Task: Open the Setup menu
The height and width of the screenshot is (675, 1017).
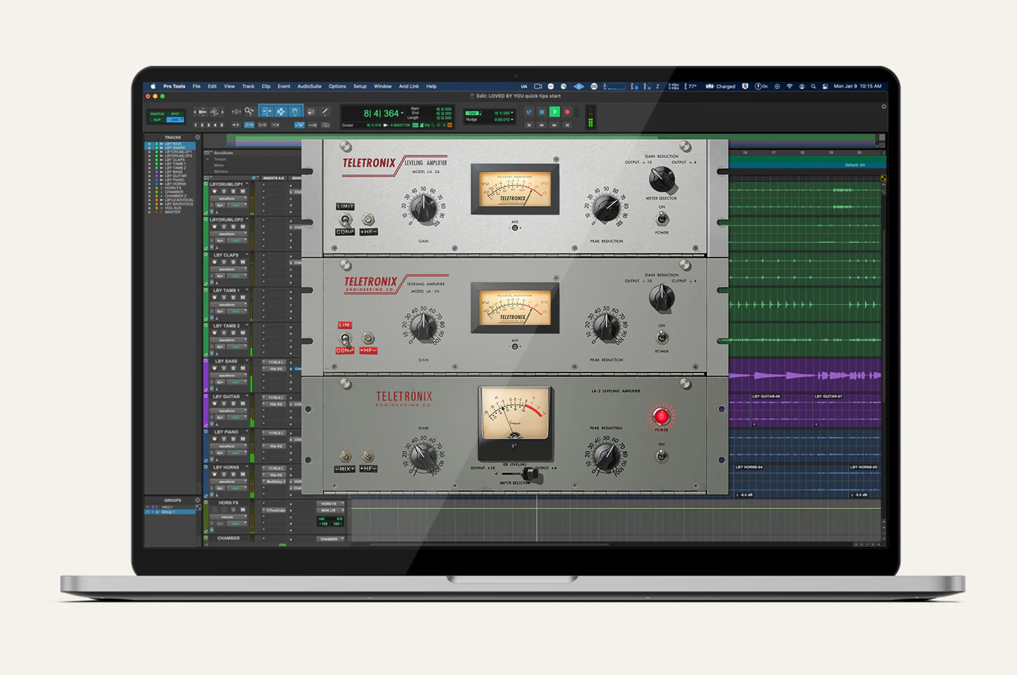Action: tap(359, 86)
